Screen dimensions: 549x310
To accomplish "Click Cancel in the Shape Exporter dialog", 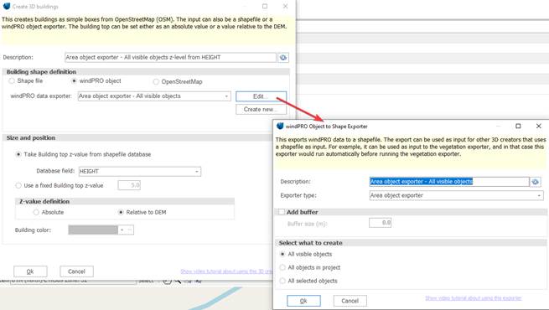I will 350,301.
